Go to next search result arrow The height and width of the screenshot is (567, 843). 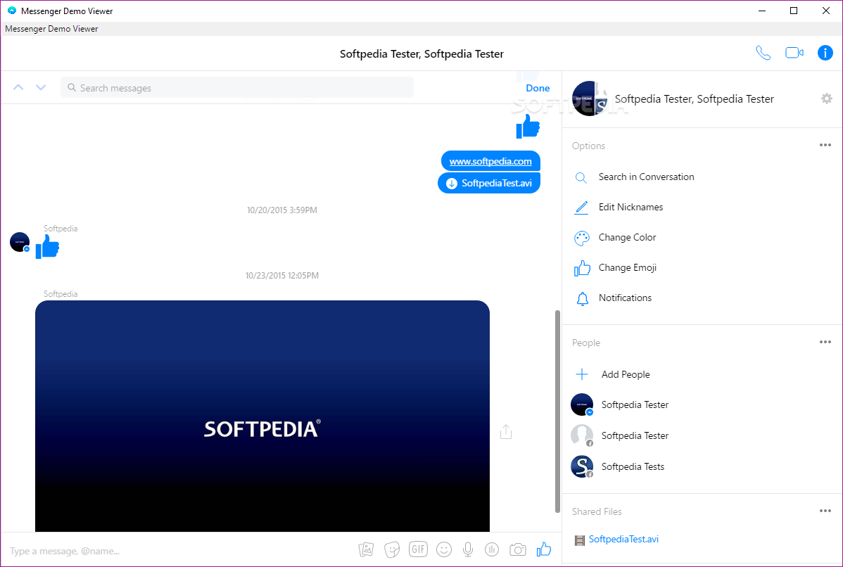coord(40,87)
